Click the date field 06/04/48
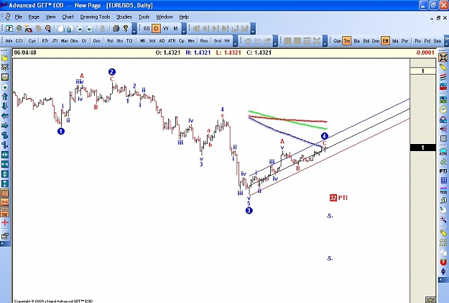 click(25, 53)
